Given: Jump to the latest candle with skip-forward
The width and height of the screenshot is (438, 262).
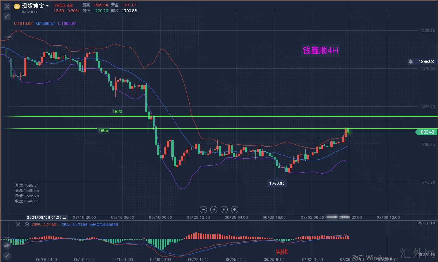Looking at the screenshot, I should coord(224,210).
